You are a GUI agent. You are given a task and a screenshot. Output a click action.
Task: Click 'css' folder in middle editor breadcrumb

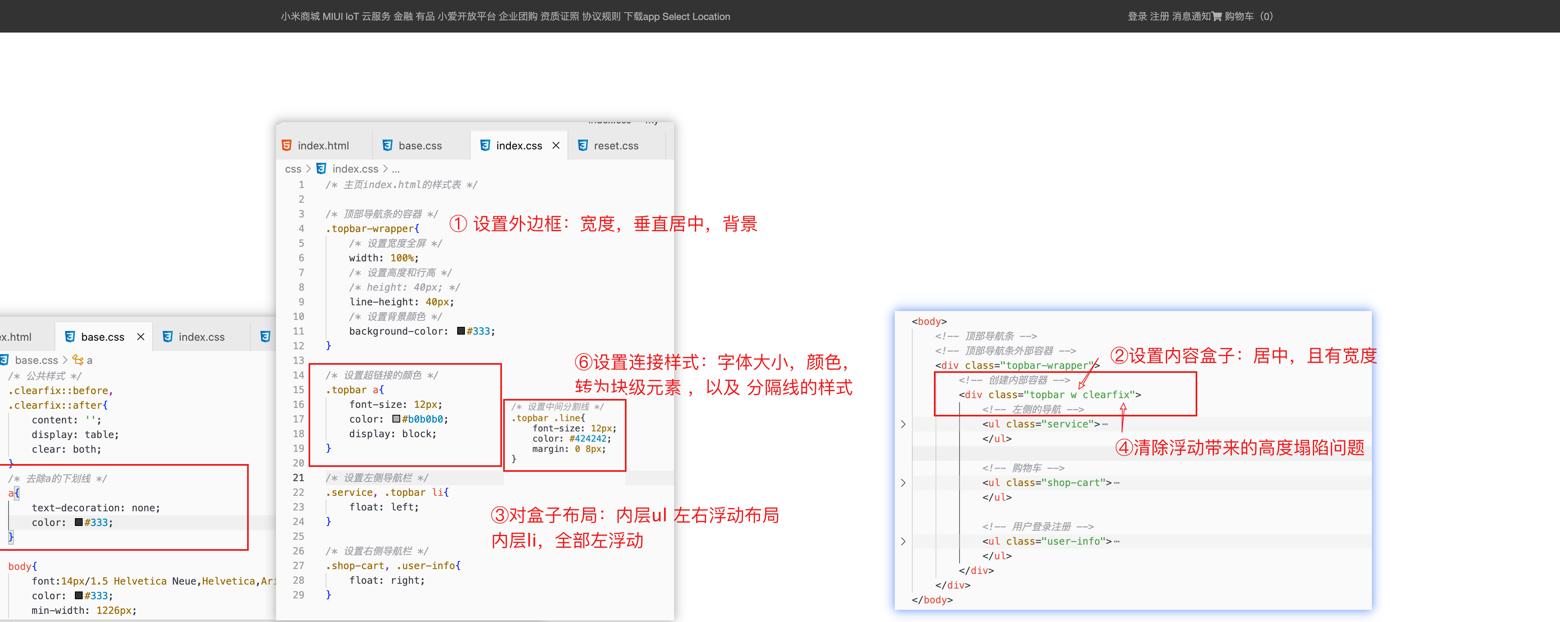tap(293, 169)
